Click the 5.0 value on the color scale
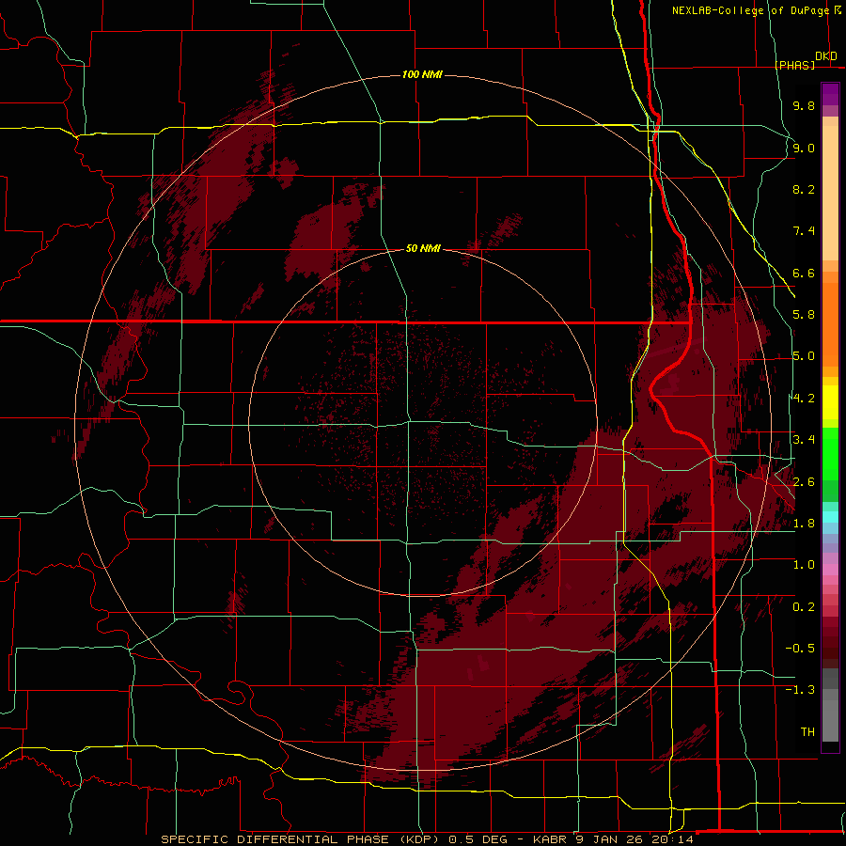846x846 pixels. pyautogui.click(x=804, y=356)
